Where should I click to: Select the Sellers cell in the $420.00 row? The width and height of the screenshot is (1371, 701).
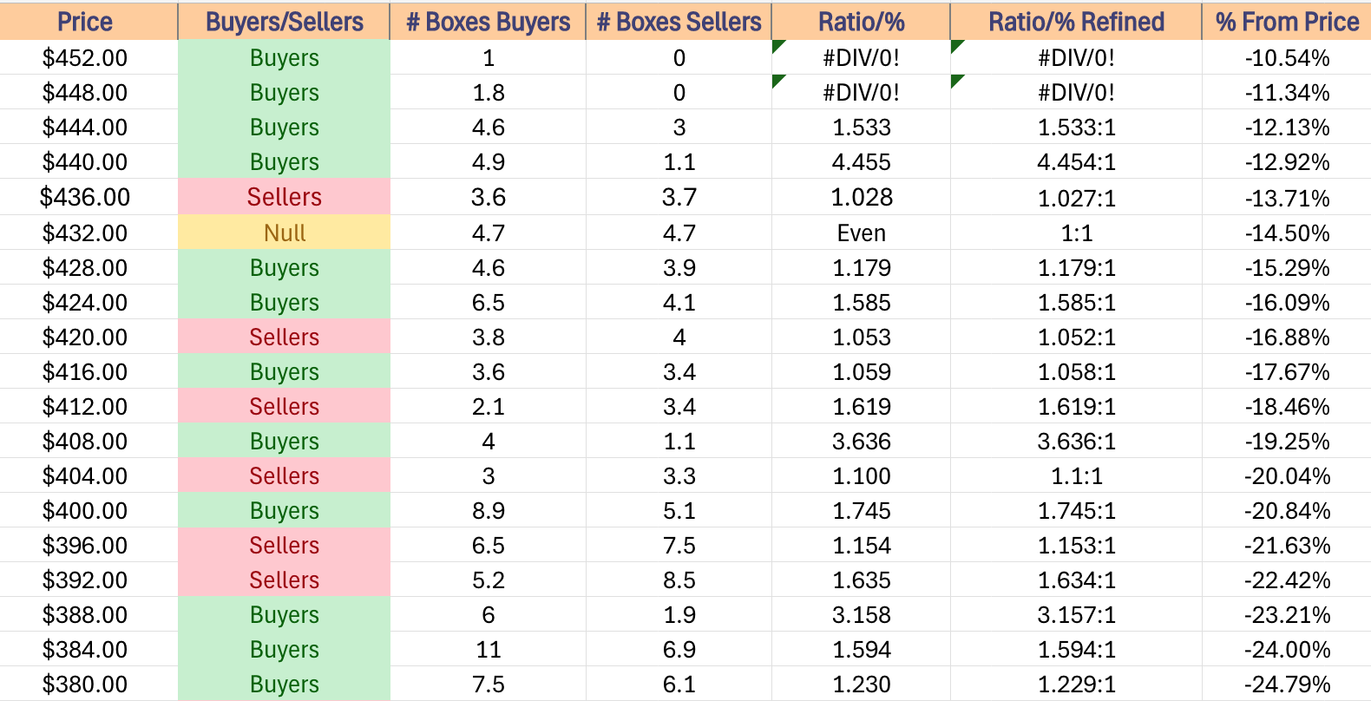[284, 337]
